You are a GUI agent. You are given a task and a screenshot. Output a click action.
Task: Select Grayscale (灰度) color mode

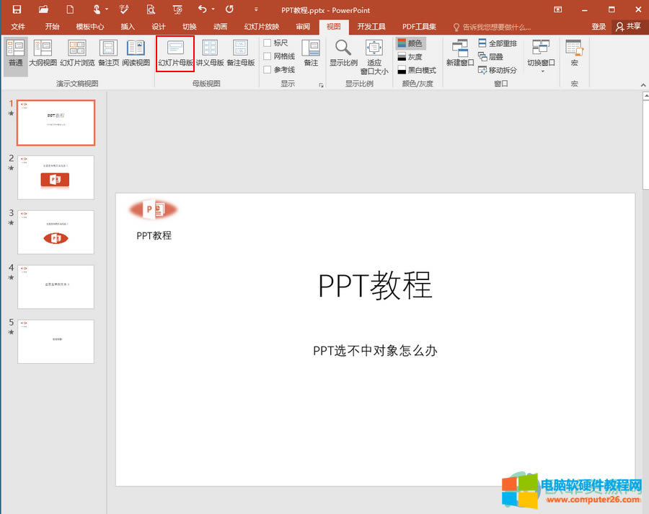point(412,56)
